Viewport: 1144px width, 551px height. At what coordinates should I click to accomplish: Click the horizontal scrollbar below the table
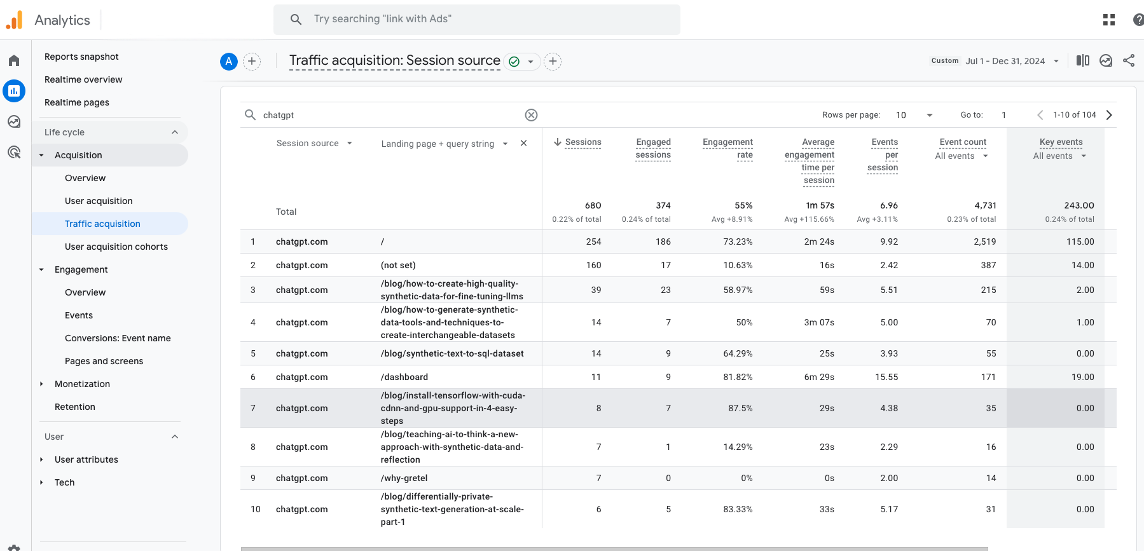pyautogui.click(x=614, y=548)
